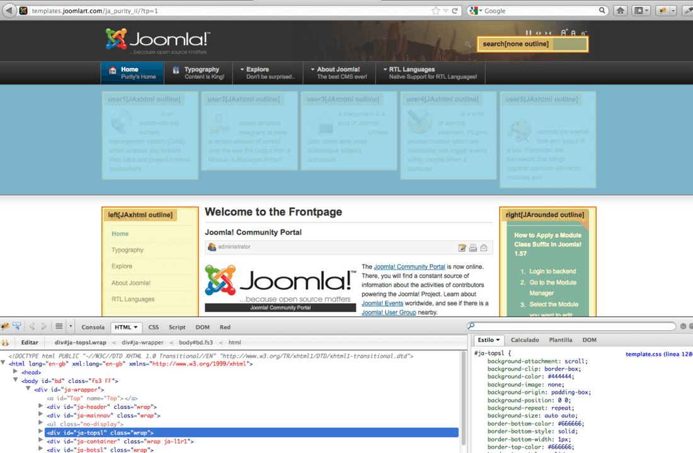Screen dimensions: 693x453
Task: Select the div id="ja-topsl" tree row
Action: point(251,433)
